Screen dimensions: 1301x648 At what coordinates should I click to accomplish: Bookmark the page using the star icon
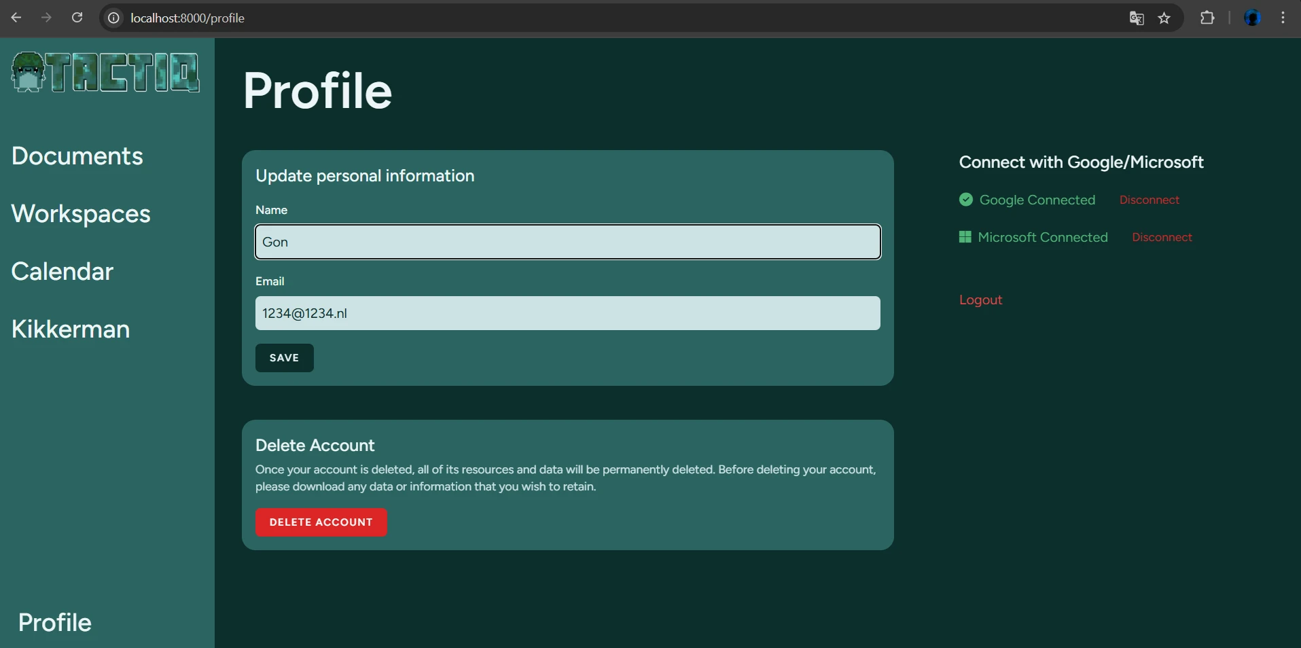1164,18
